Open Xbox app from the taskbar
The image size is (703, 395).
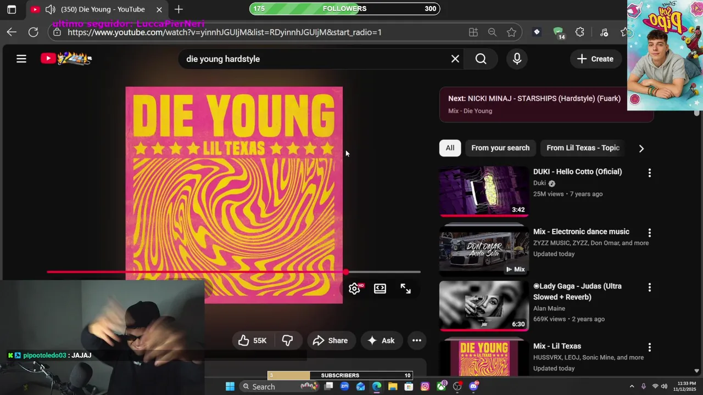point(442,386)
